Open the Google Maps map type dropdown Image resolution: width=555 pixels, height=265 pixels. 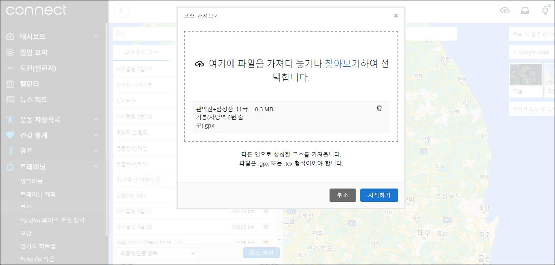point(532,52)
